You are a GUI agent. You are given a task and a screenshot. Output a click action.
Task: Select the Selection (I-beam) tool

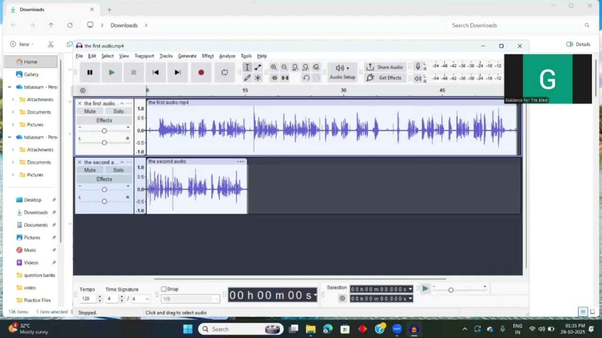point(247,67)
